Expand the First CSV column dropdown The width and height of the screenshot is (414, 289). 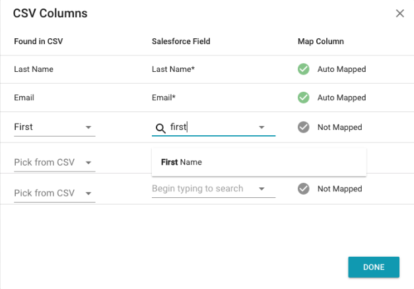tap(88, 127)
